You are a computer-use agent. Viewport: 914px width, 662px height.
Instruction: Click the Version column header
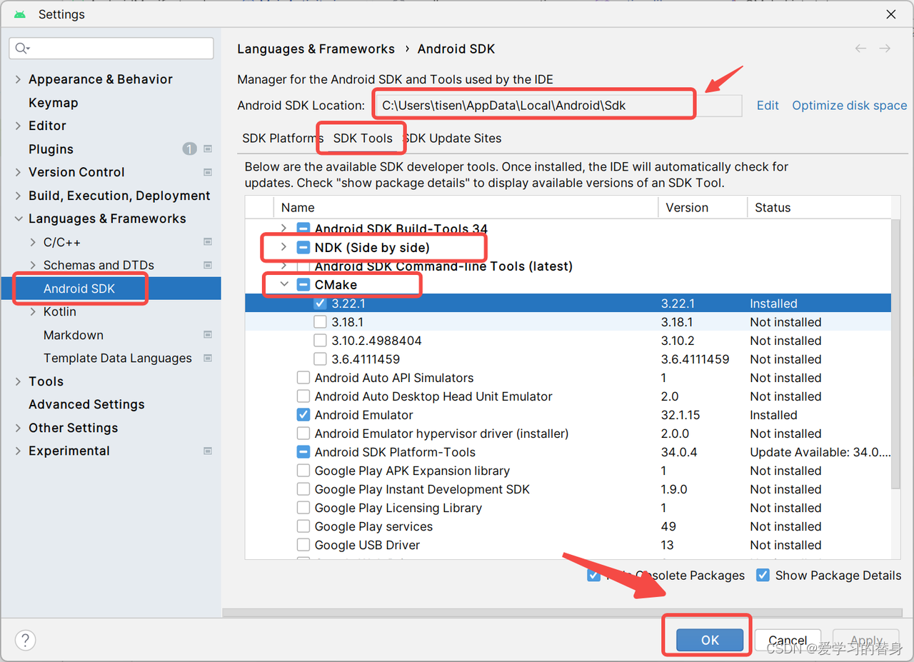[x=703, y=208]
